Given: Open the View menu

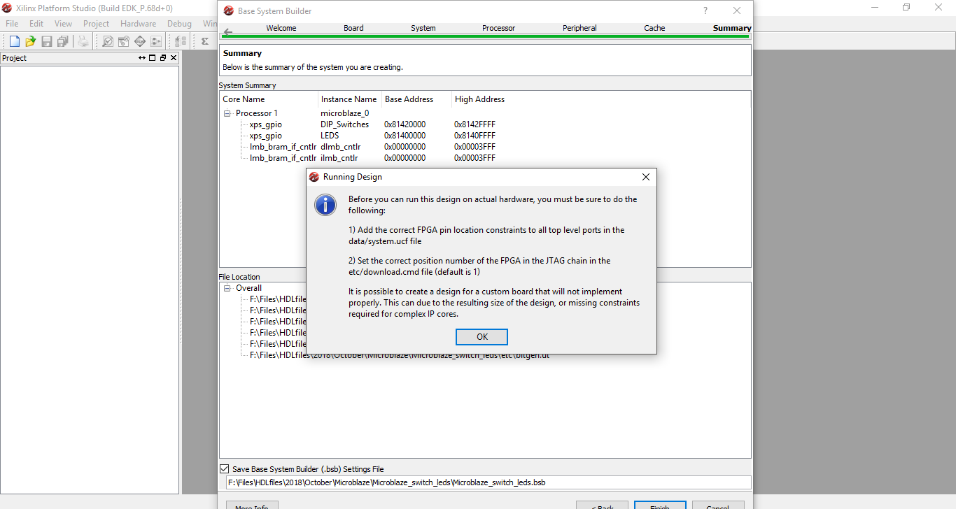Looking at the screenshot, I should click(x=64, y=23).
